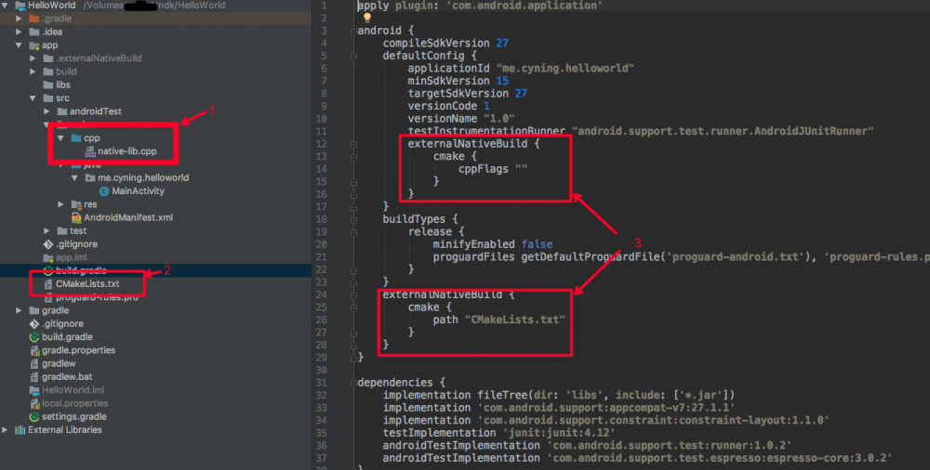Expand the External Libraries arrow
The width and height of the screenshot is (930, 470).
point(6,430)
